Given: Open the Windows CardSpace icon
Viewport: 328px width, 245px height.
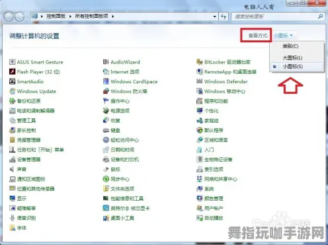Looking at the screenshot, I should 106,81.
